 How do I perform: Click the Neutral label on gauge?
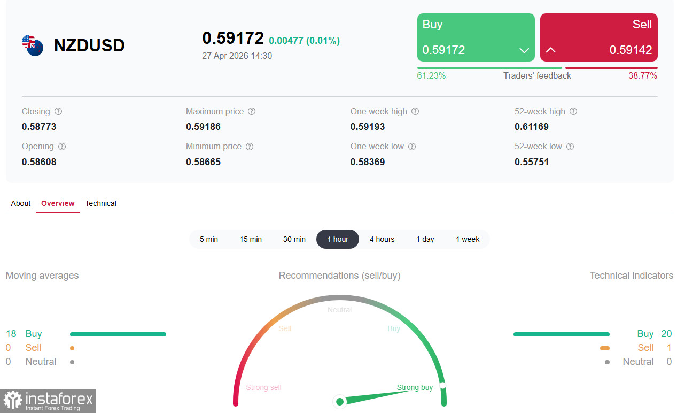click(x=340, y=310)
